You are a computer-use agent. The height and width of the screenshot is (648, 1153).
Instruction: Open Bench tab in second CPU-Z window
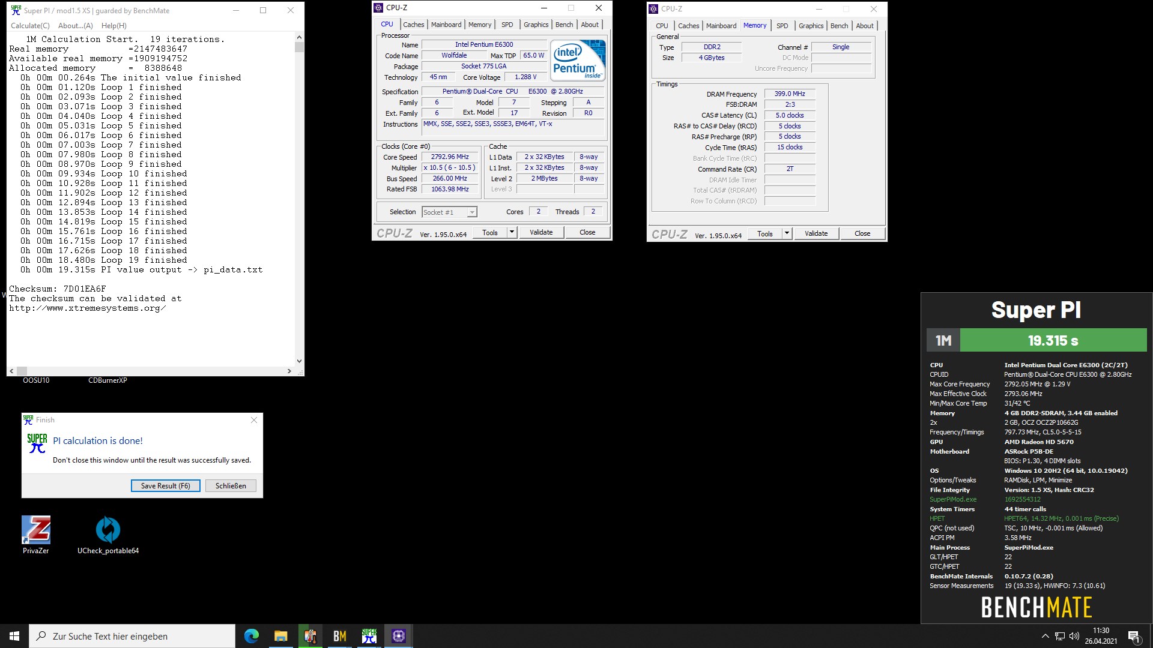pos(839,26)
